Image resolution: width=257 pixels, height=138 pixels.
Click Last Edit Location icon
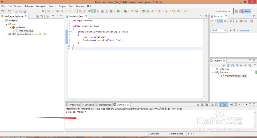click(x=174, y=11)
